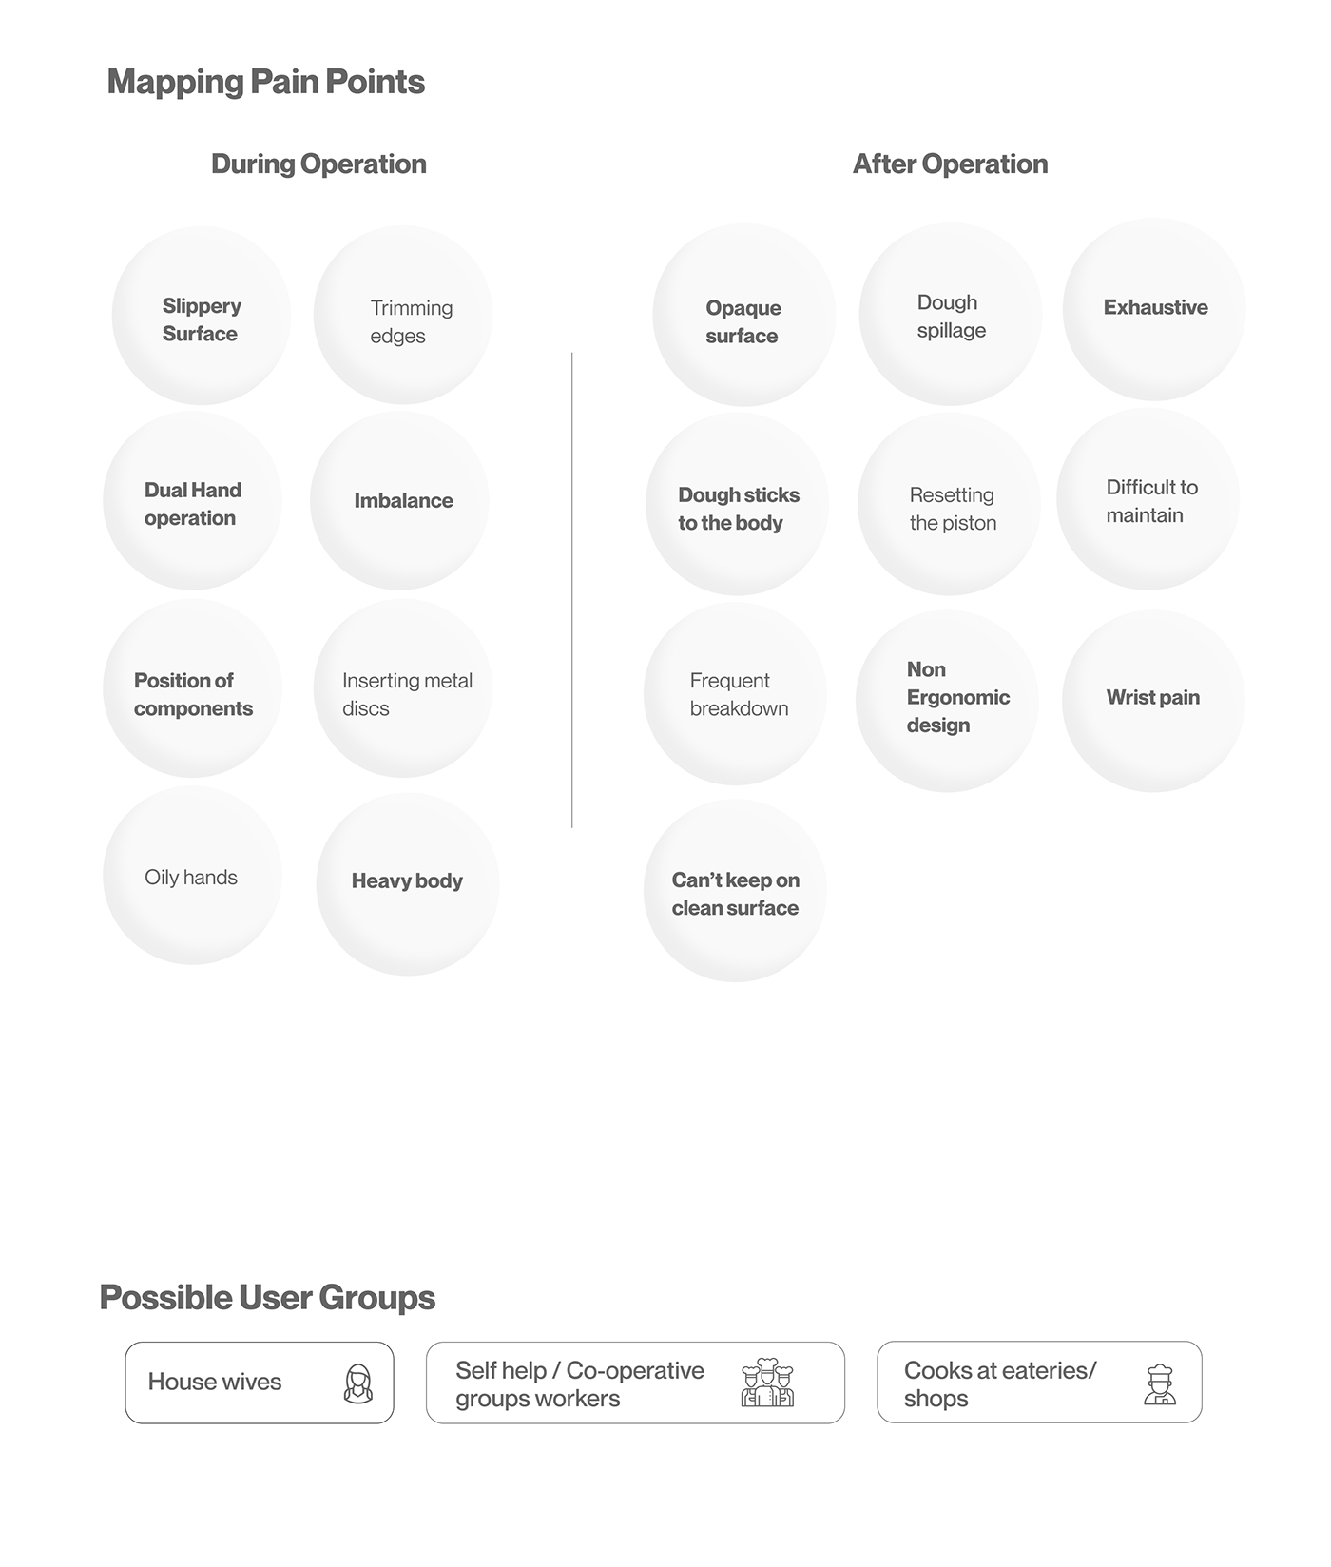Screen dimensions: 1331x1567
Task: Click the House wives woman icon
Action: pos(357,1383)
